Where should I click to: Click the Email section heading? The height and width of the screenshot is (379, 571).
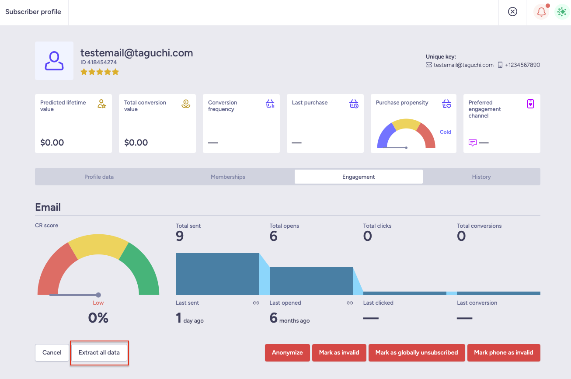pyautogui.click(x=48, y=207)
